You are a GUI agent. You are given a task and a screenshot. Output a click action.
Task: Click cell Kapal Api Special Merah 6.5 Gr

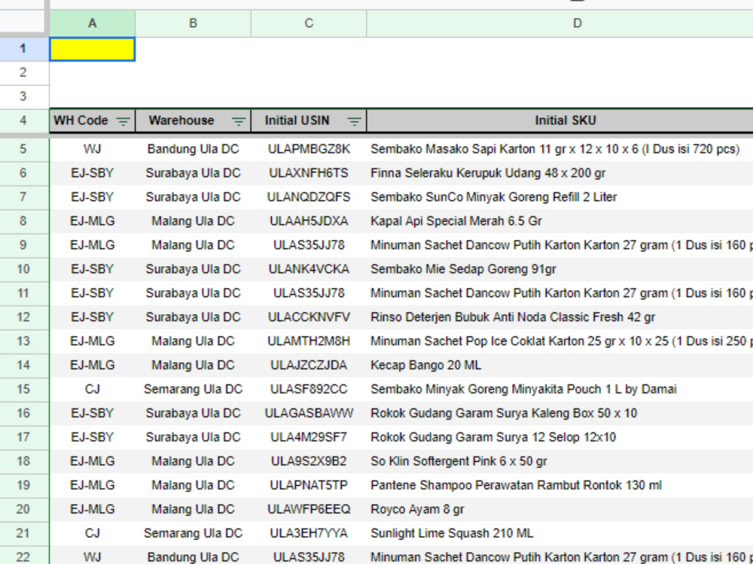560,221
